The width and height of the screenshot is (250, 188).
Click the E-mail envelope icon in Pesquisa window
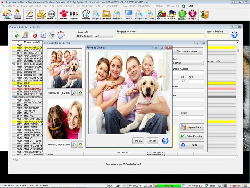(61, 35)
